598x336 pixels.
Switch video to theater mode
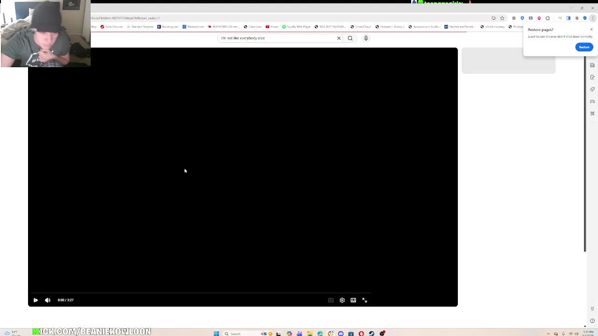tap(353, 300)
